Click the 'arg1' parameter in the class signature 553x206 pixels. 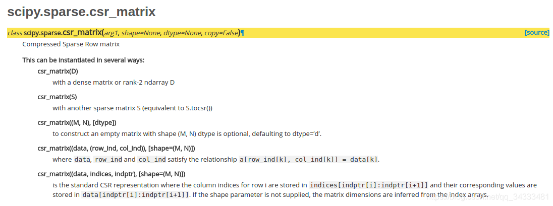[x=111, y=33]
